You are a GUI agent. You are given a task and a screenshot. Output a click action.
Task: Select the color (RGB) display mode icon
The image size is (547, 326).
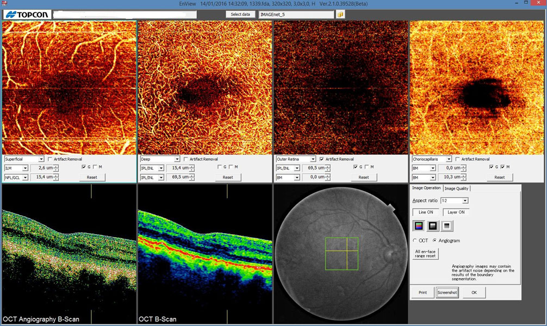[418, 226]
